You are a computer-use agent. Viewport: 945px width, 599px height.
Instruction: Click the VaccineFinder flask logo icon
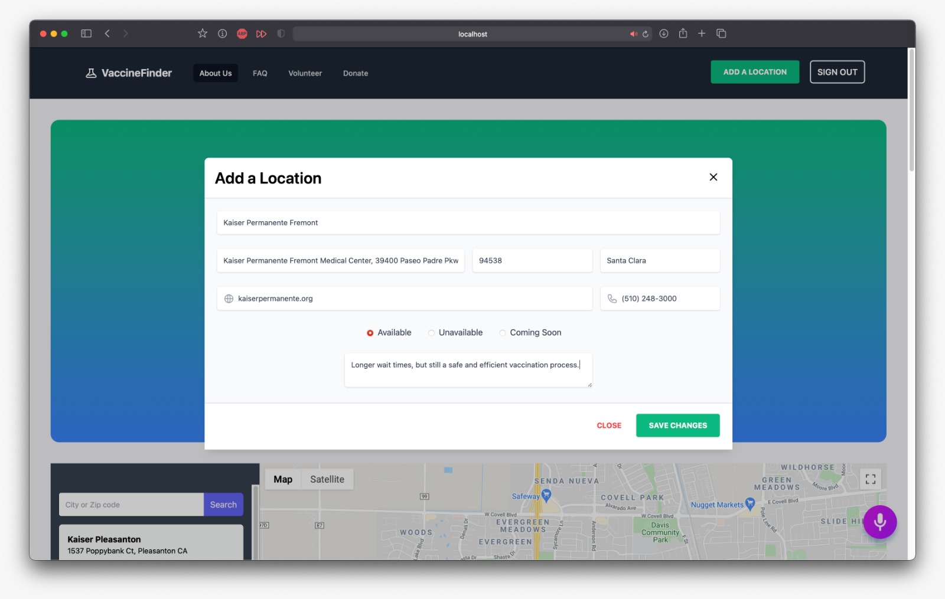point(91,73)
